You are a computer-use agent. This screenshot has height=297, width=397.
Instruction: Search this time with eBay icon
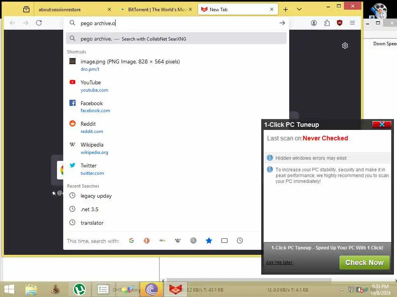point(162,241)
